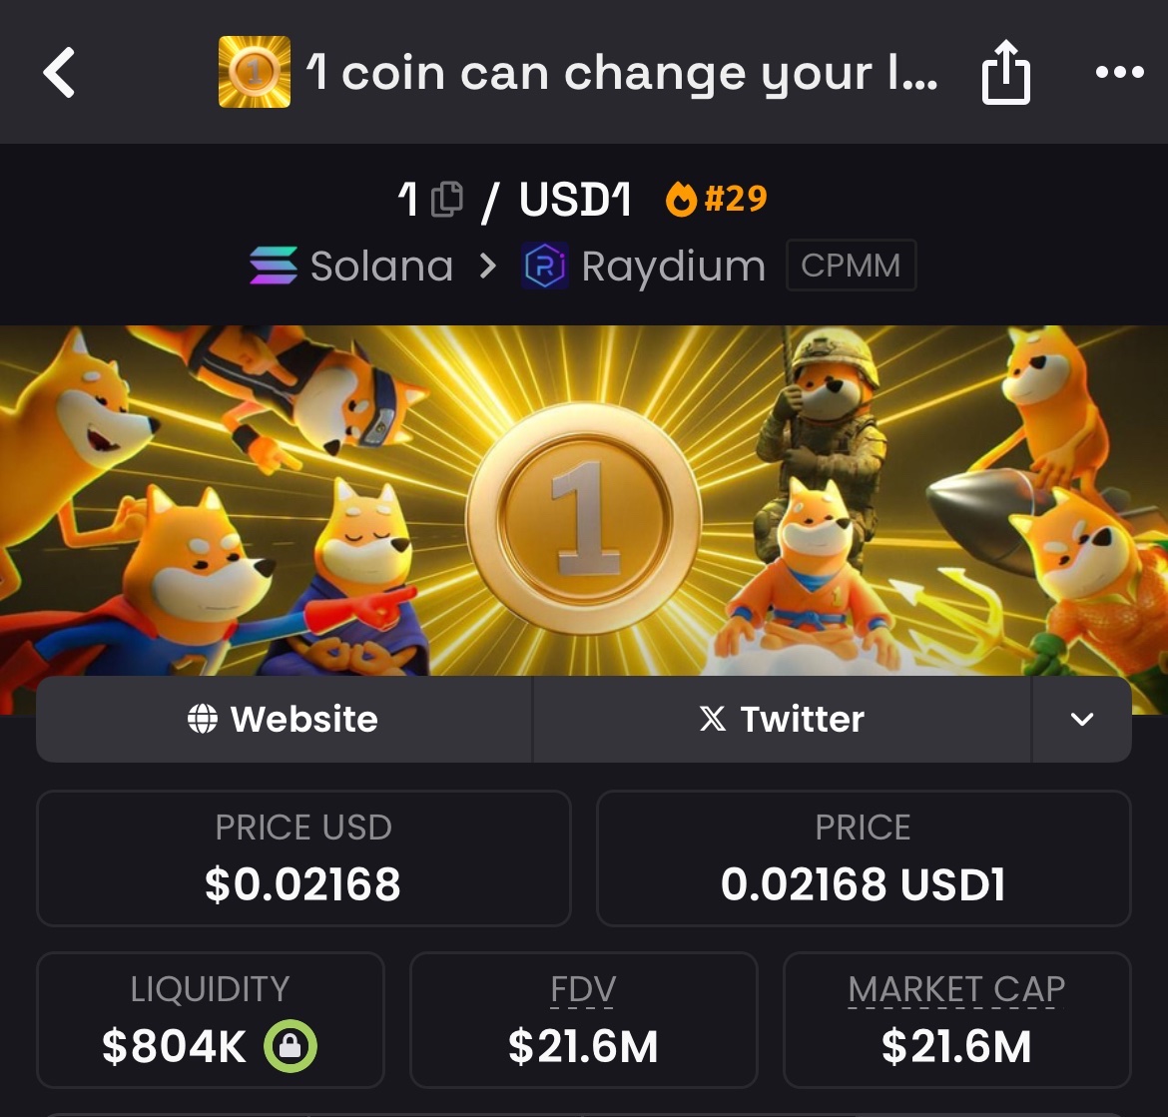Tap the CPMM pool type tag
1168x1117 pixels.
[x=851, y=266]
